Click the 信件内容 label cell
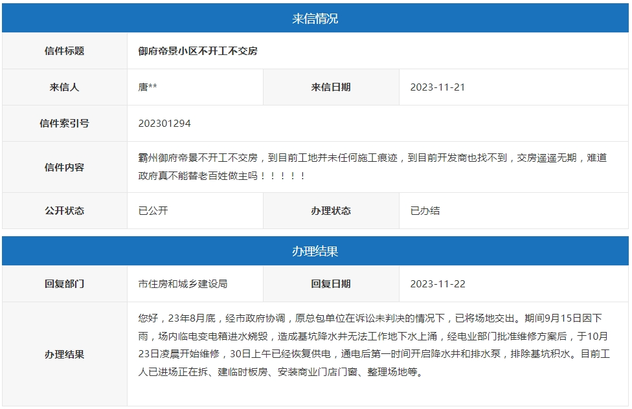This screenshot has height=409, width=632. [x=65, y=167]
